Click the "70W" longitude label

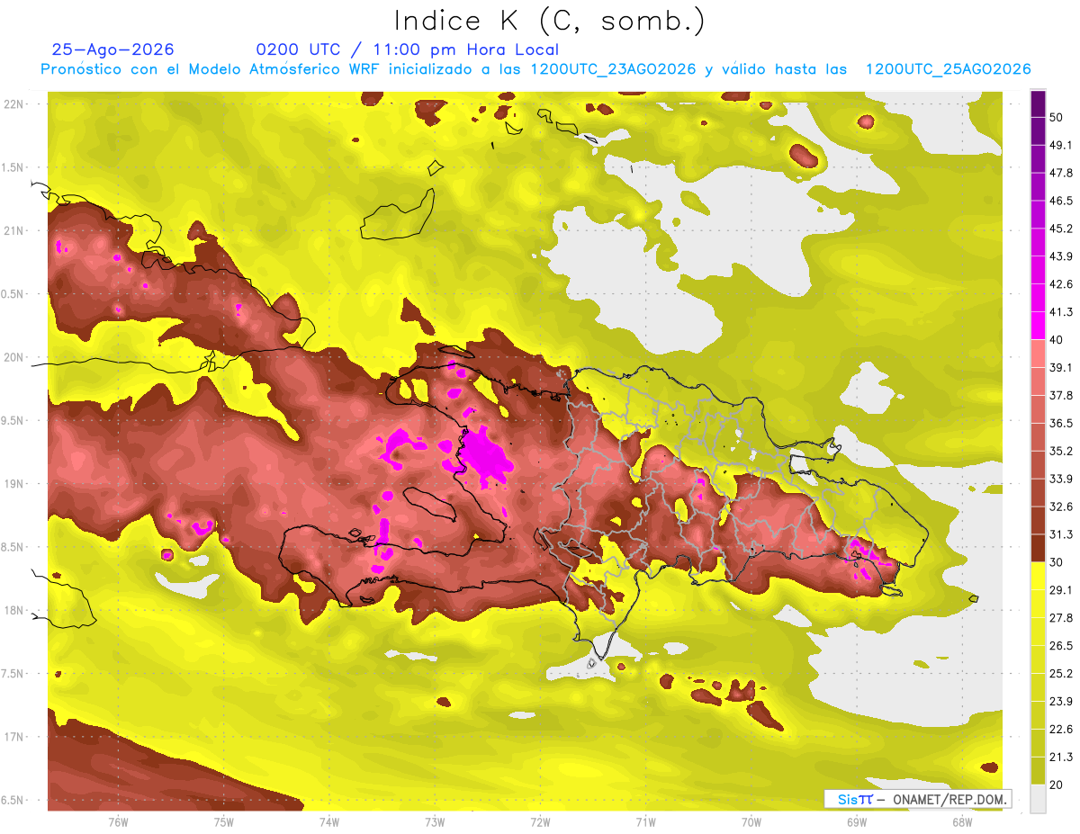751,822
